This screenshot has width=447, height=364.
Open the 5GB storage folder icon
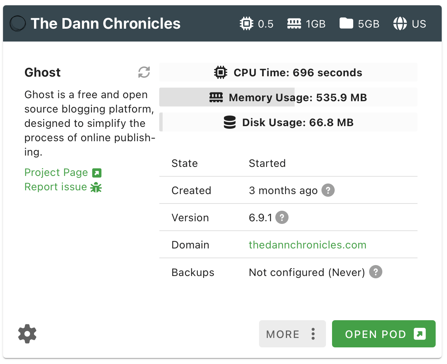click(346, 23)
